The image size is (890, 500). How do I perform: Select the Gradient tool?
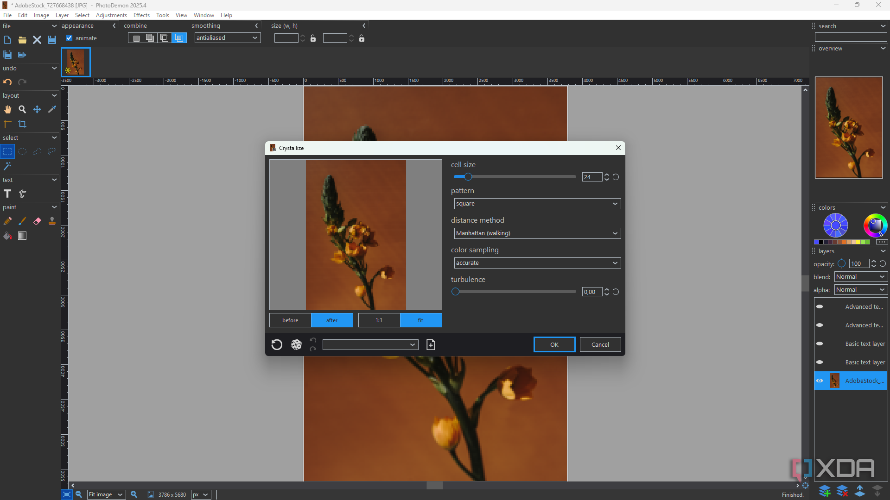pos(22,236)
